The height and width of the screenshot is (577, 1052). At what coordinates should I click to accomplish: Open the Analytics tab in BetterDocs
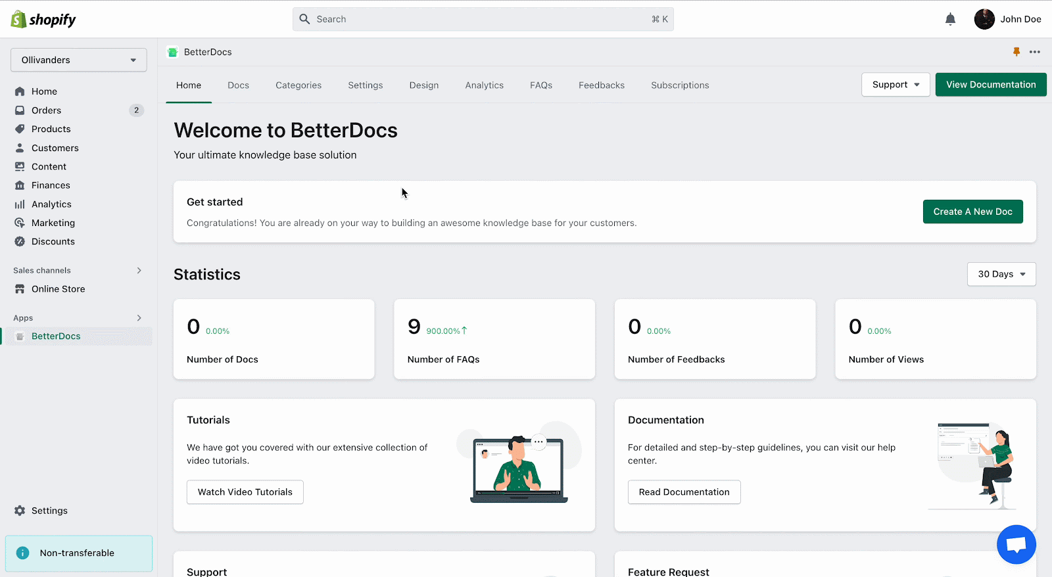485,85
